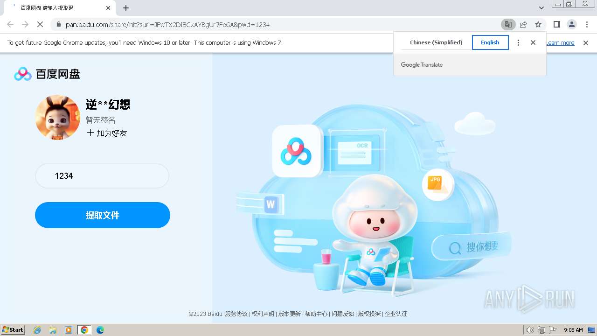Viewport: 597px width, 336px height.
Task: Open the Chrome profile icon
Action: pos(571,24)
